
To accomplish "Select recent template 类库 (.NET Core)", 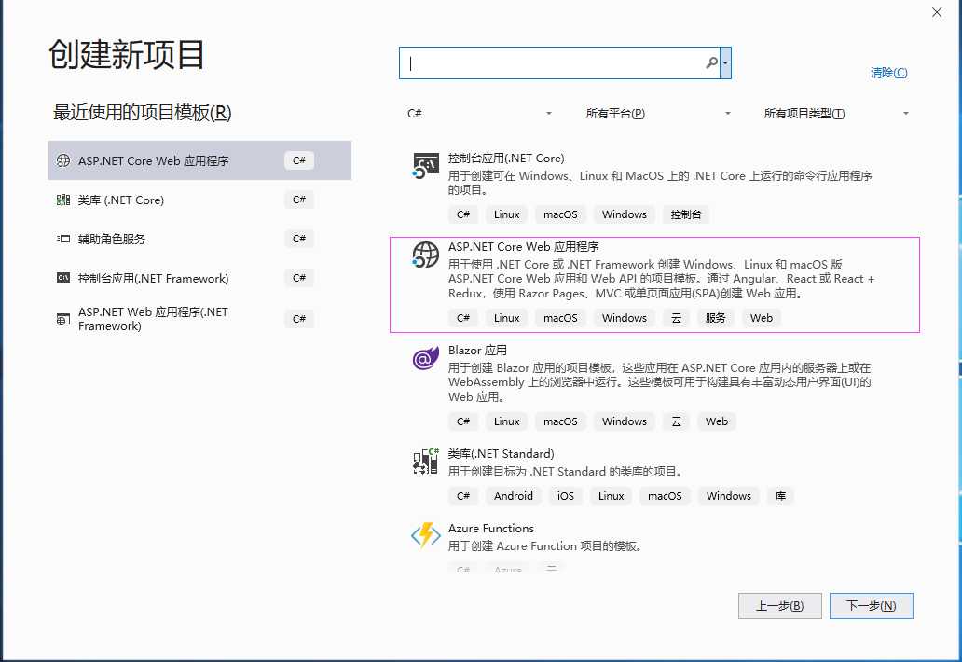I will (x=200, y=200).
